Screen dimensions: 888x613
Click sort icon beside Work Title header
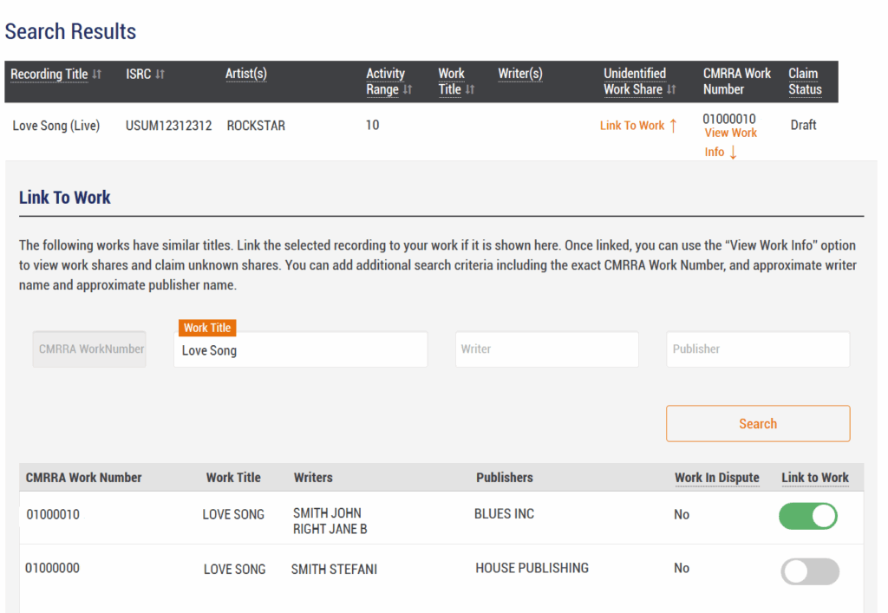click(470, 89)
